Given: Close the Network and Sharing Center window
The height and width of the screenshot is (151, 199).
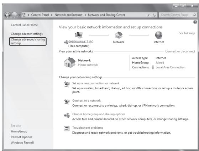Looking at the screenshot, I should pyautogui.click(x=192, y=6).
